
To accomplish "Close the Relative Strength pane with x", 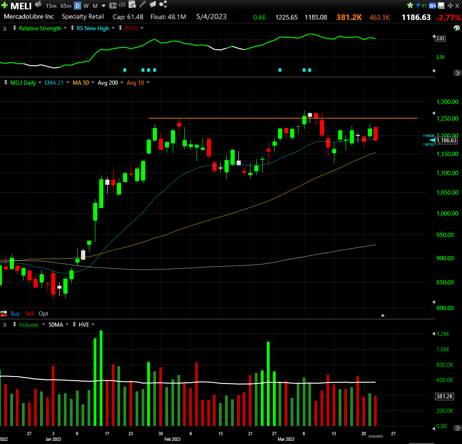I will click(x=5, y=28).
